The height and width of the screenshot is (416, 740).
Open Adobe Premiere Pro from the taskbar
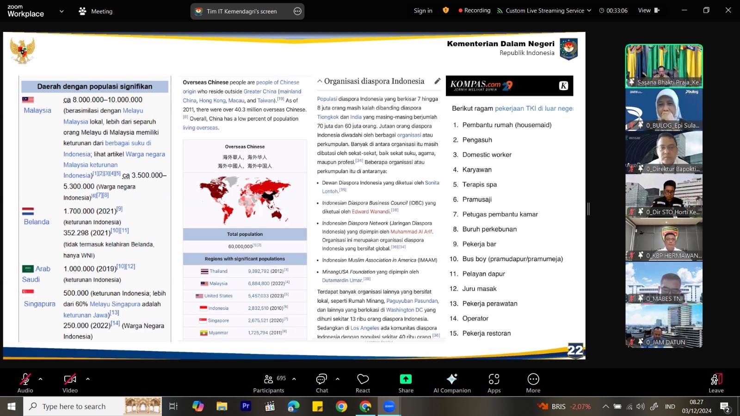[246, 406]
